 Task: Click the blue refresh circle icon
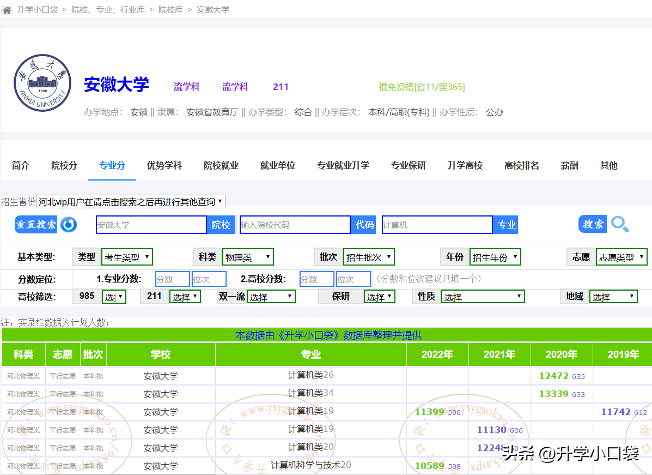coord(69,224)
